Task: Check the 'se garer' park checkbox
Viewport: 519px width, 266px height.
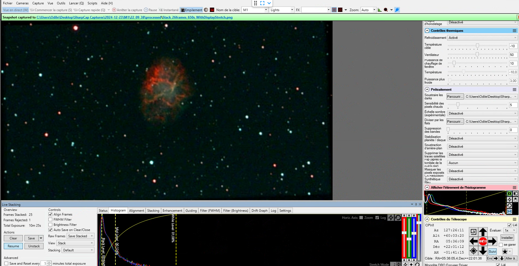Action: 501,245
